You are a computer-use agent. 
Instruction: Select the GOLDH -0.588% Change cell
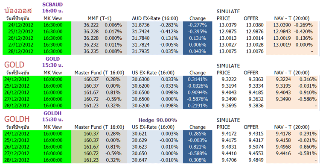pyautogui.click(x=198, y=153)
